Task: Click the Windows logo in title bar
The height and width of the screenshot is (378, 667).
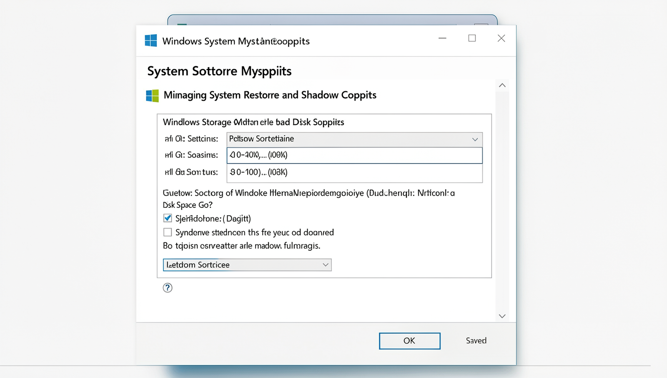Action: [151, 40]
